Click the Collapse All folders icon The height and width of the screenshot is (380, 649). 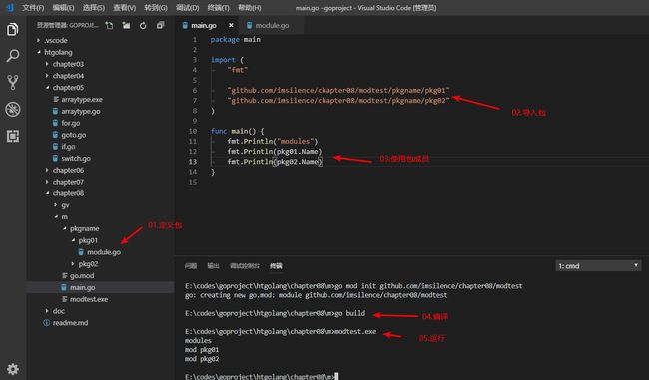pyautogui.click(x=160, y=25)
